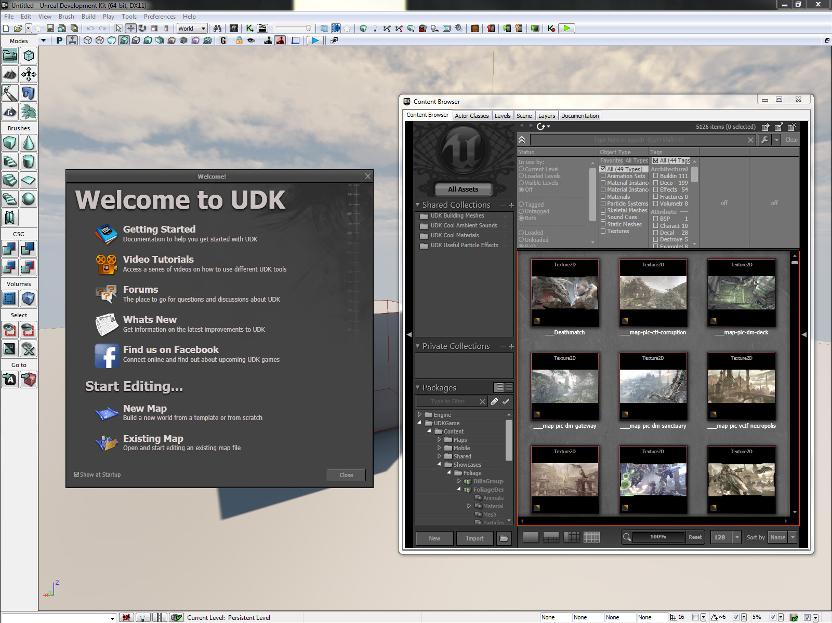832x623 pixels.
Task: Switch to the Documentation tab
Action: click(x=580, y=116)
